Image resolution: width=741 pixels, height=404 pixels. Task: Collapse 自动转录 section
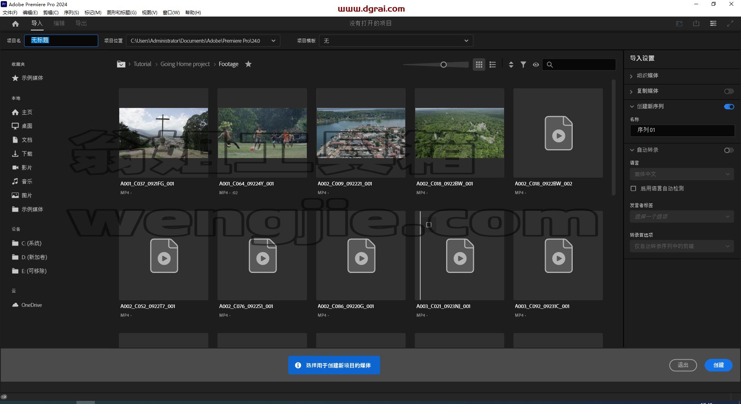click(632, 150)
